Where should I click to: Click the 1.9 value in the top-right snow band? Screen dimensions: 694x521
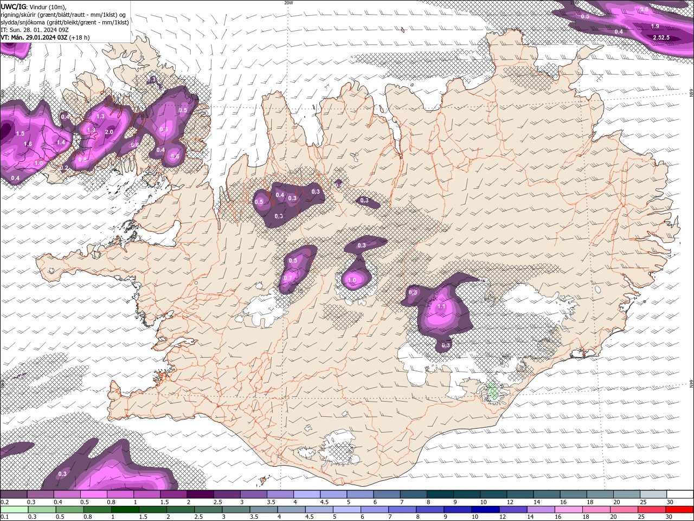point(655,26)
